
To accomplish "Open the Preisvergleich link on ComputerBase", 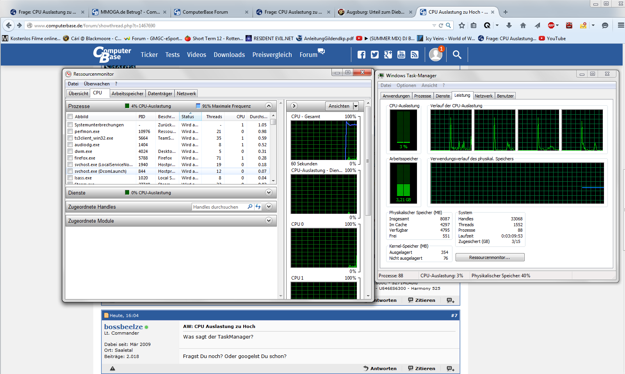I will 272,55.
